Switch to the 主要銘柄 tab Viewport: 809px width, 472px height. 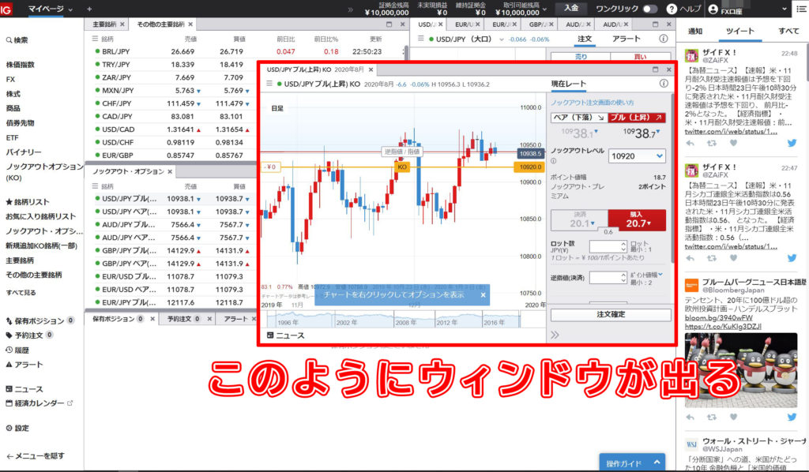tap(104, 24)
